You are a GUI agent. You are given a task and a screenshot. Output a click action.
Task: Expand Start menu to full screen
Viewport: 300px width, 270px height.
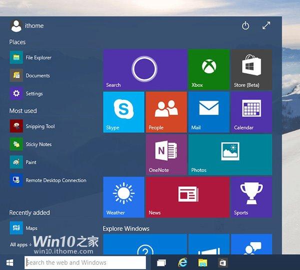coord(266,25)
